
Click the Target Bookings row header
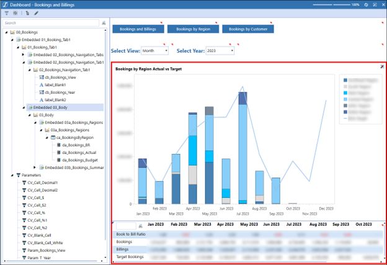(130, 257)
